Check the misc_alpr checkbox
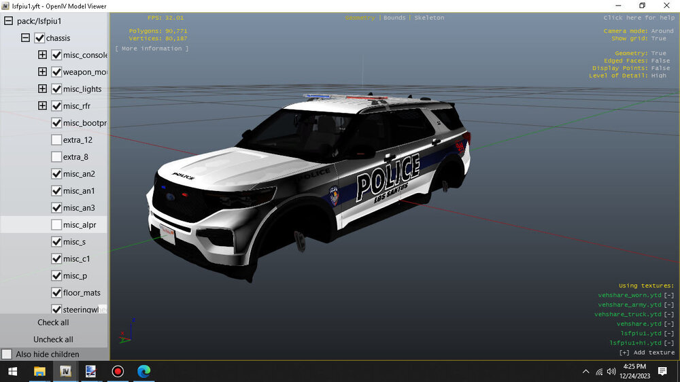The height and width of the screenshot is (382, 680). point(56,224)
